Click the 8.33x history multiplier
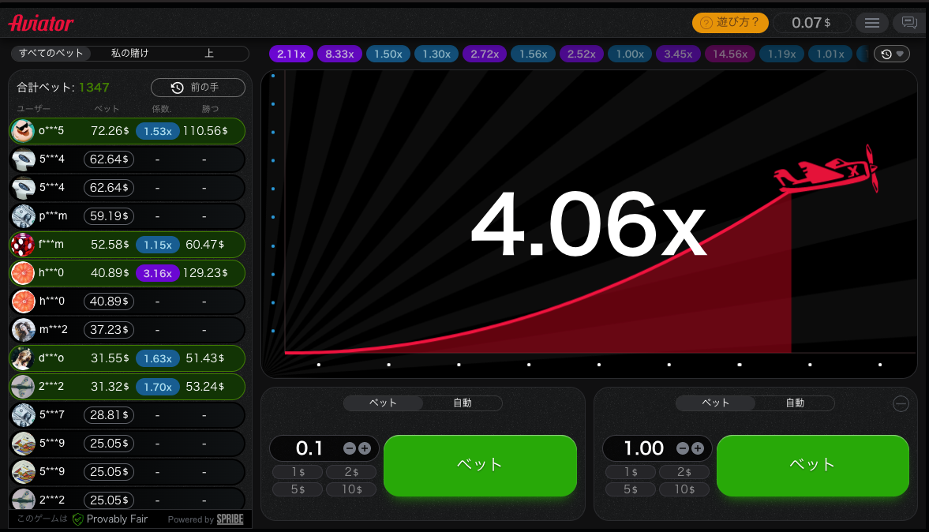Image resolution: width=929 pixels, height=532 pixels. 339,54
